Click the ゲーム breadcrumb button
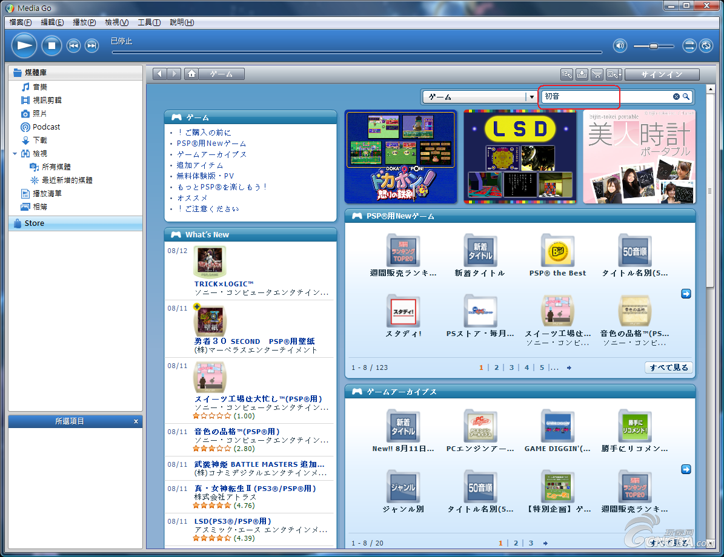724x557 pixels. (222, 74)
